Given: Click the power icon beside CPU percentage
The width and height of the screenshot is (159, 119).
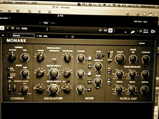Looking at the screenshot, I should (x=141, y=31).
